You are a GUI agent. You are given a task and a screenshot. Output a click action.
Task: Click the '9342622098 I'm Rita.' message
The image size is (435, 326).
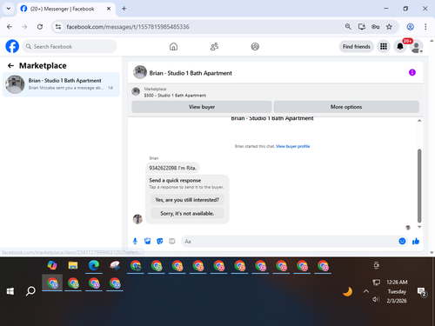pyautogui.click(x=172, y=168)
